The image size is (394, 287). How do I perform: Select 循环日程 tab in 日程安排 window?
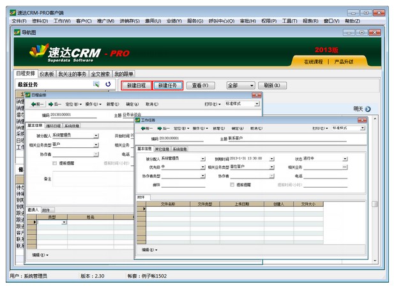(53, 126)
